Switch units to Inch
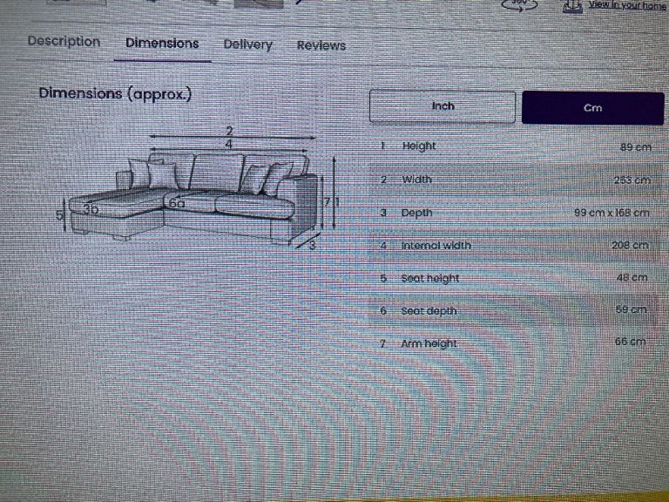Screen dimensions: 669x502 pyautogui.click(x=443, y=106)
